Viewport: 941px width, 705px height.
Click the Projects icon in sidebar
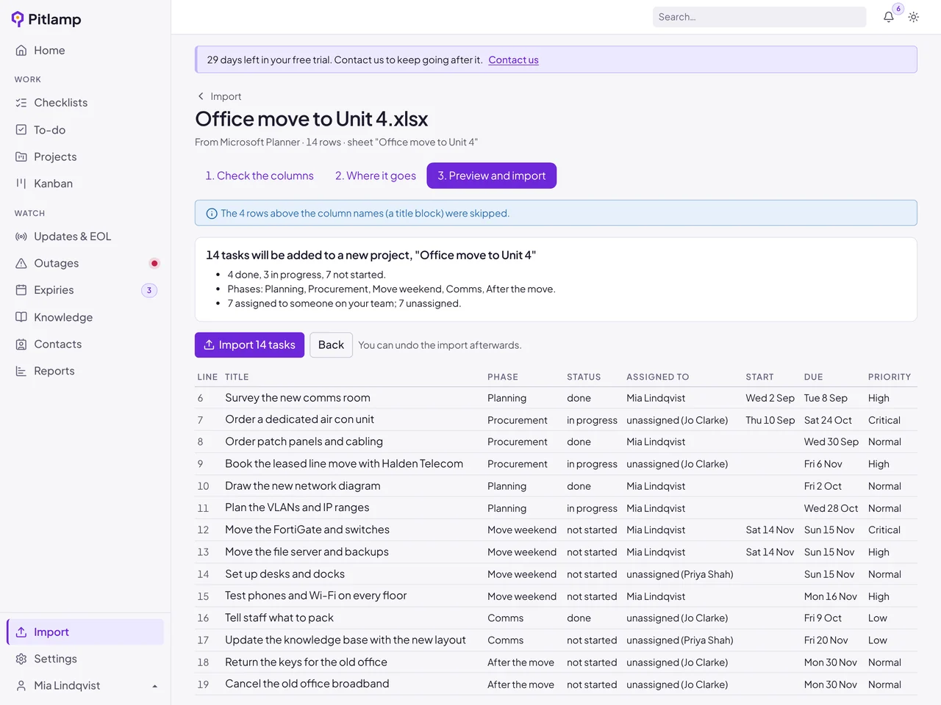(21, 156)
